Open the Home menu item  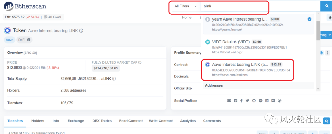pos(187,17)
